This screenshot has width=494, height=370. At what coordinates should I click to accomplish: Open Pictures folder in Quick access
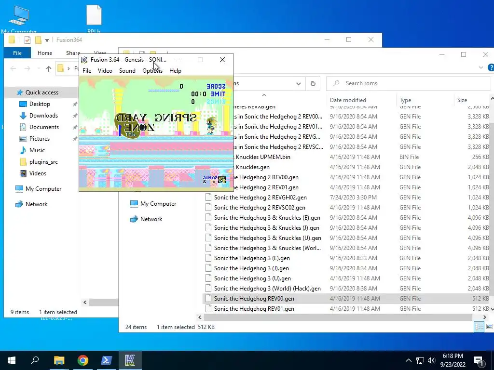tap(39, 139)
